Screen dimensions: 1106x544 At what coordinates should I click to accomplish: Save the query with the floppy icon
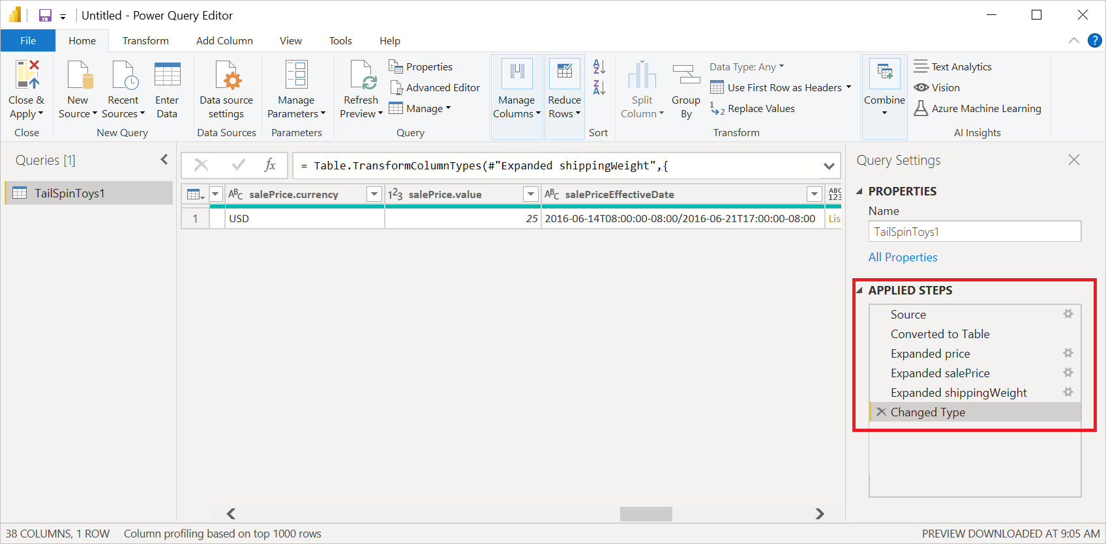45,16
